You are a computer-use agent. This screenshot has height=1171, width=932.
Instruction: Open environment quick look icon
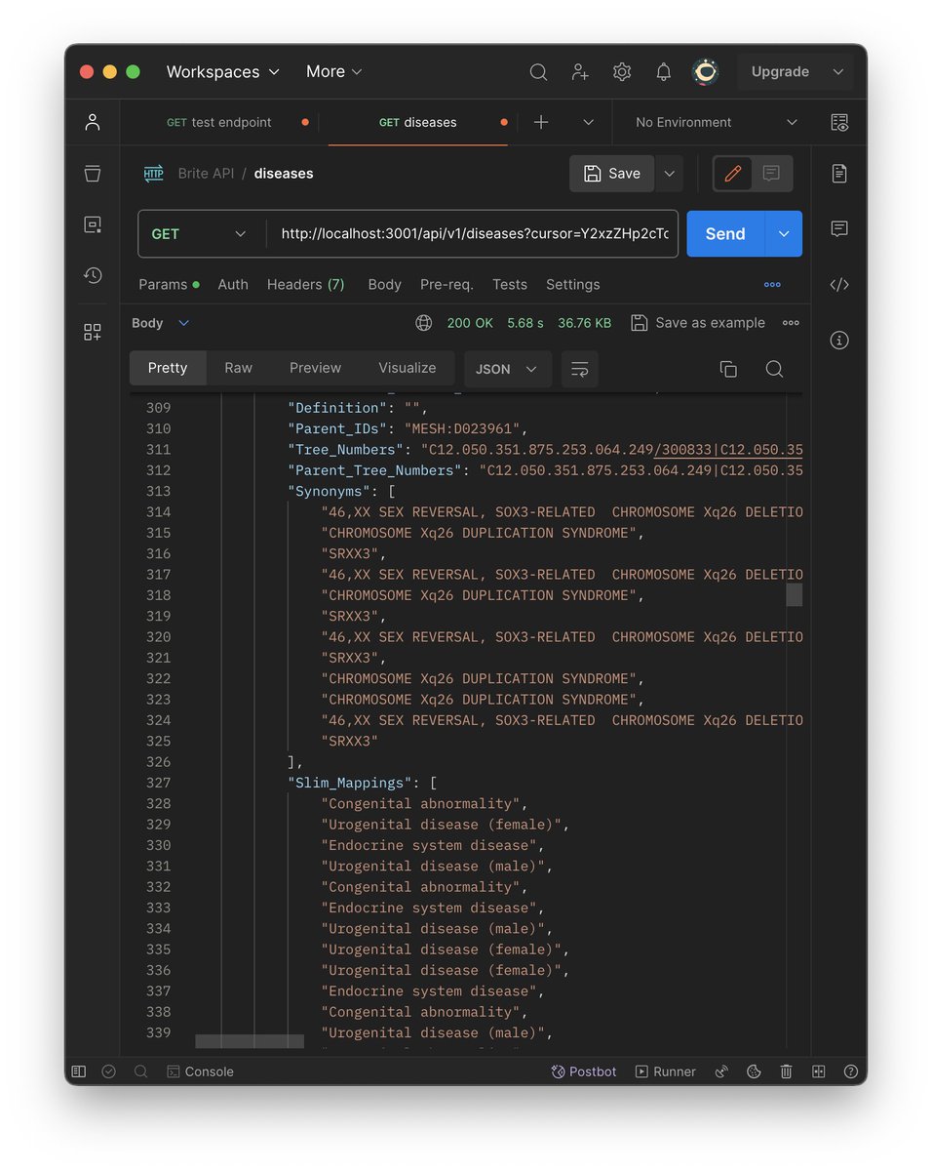[839, 122]
